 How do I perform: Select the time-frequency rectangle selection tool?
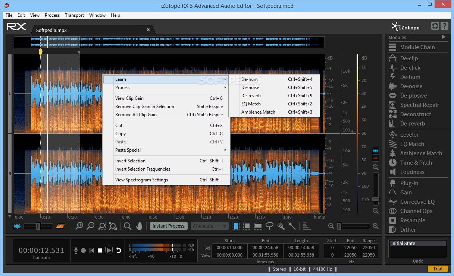click(x=247, y=226)
